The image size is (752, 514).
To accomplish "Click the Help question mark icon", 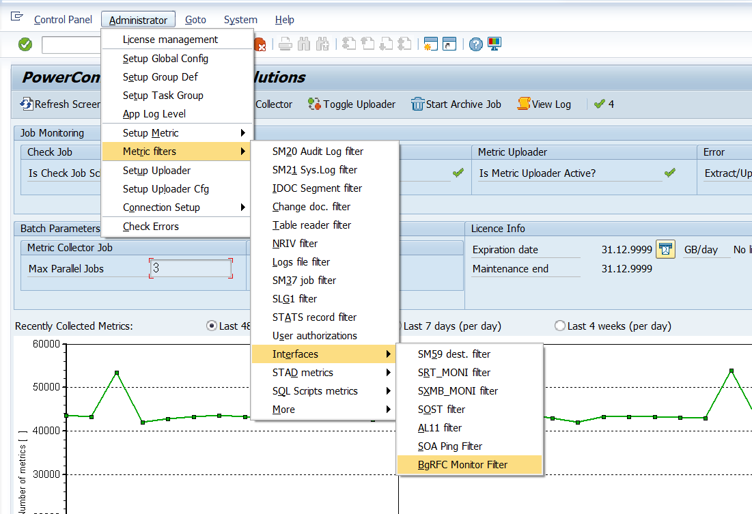I will point(476,44).
